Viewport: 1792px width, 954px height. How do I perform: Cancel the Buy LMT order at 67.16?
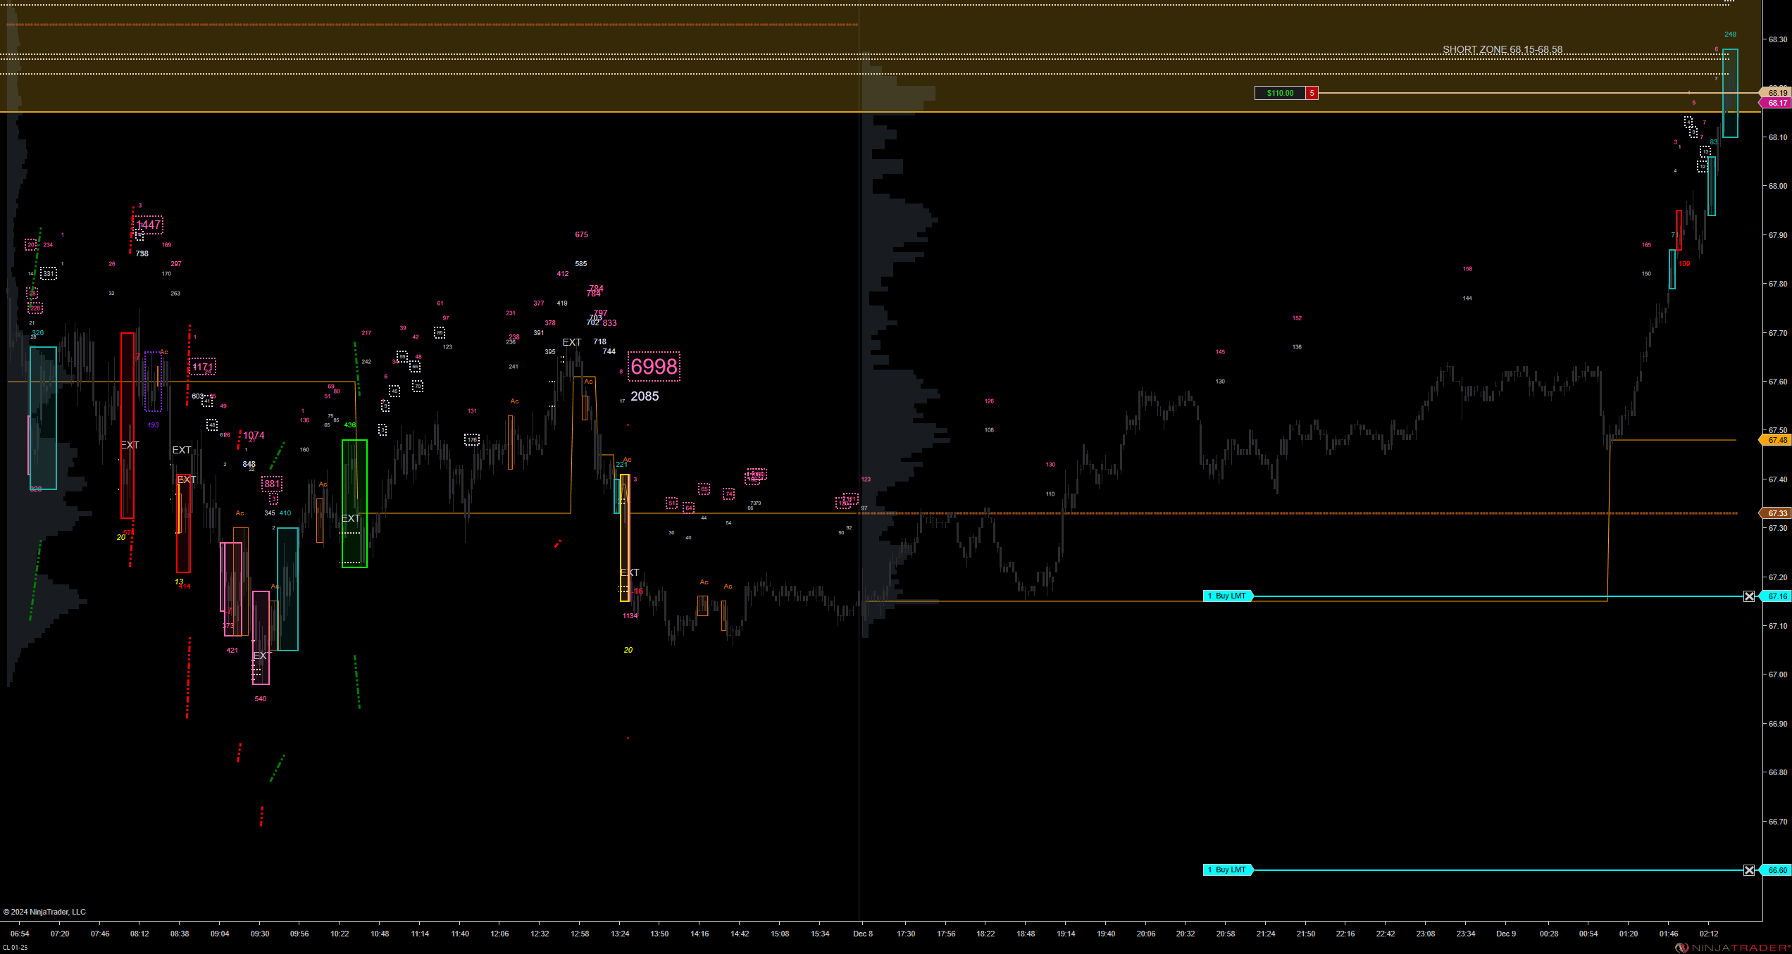pos(1749,596)
